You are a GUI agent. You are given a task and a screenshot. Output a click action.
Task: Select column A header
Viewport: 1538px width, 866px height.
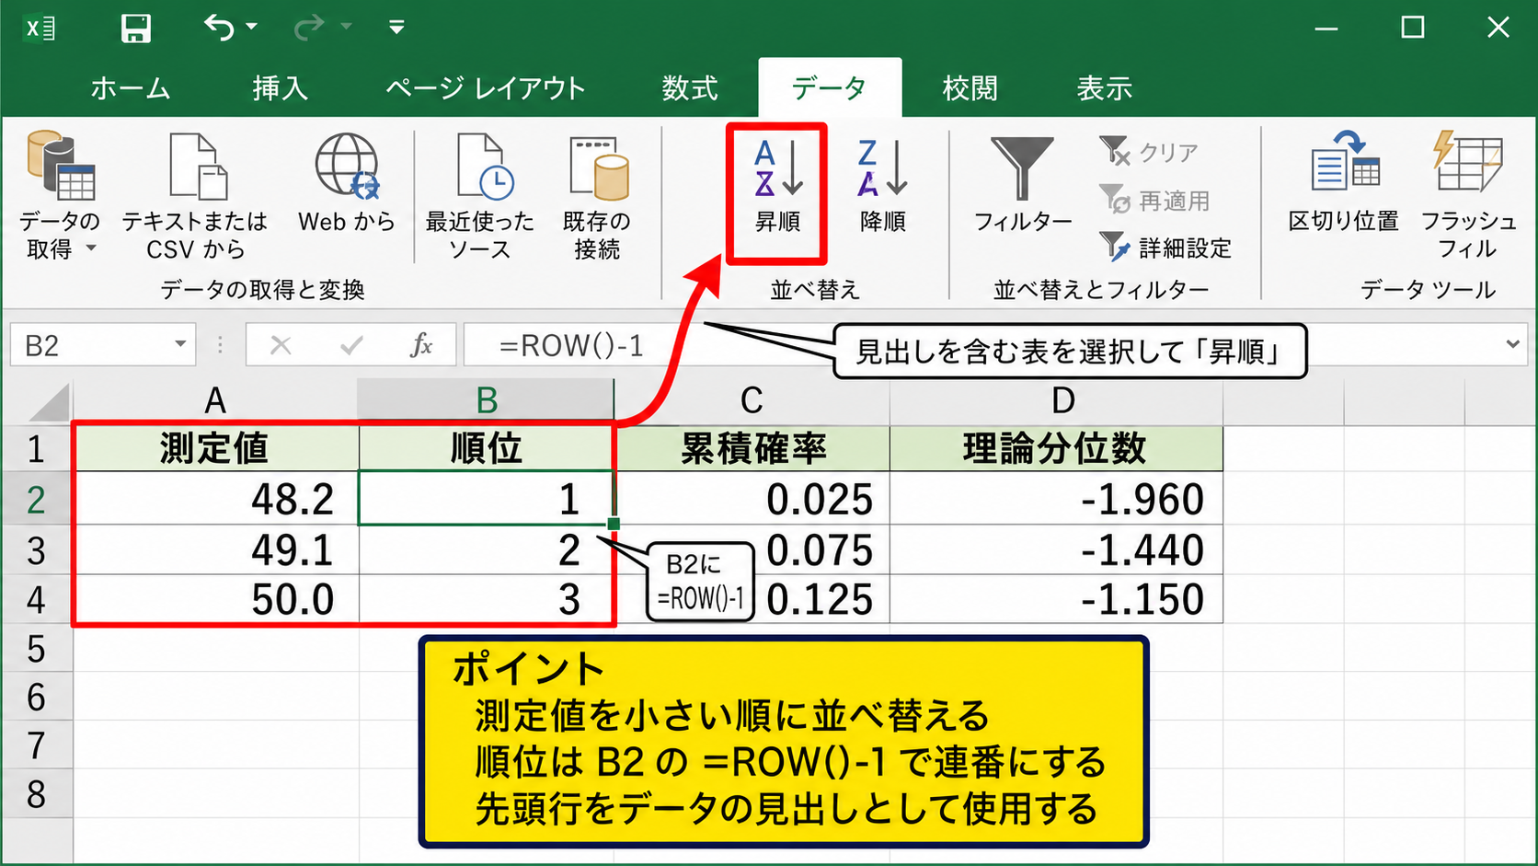215,401
